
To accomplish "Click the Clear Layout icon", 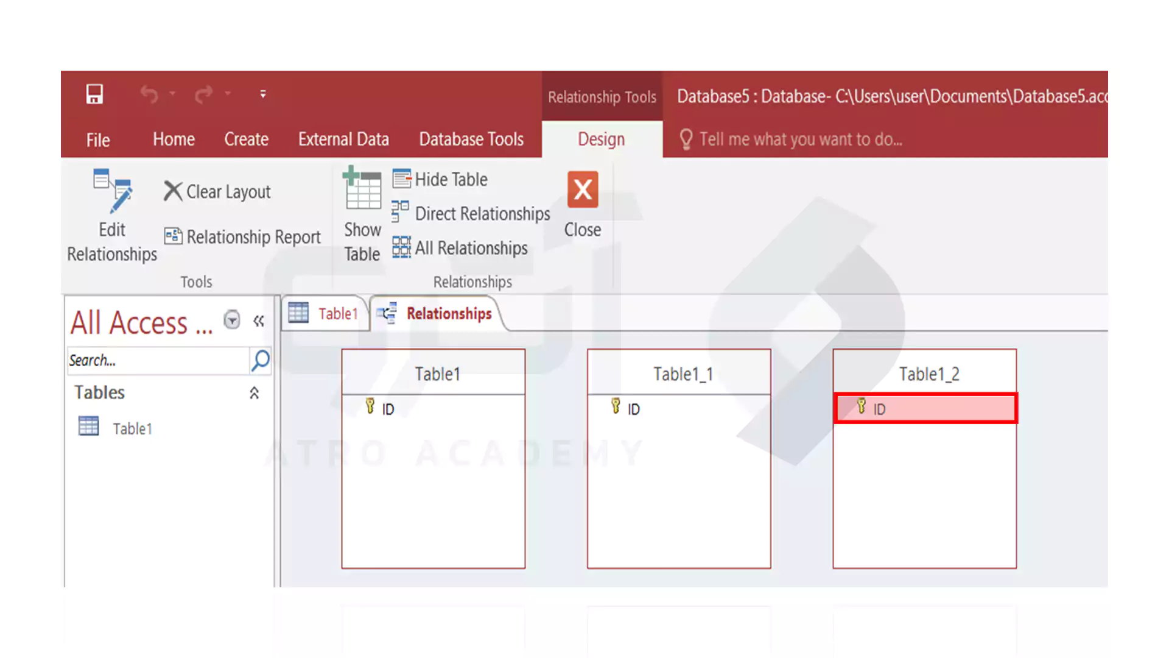I will [x=217, y=191].
